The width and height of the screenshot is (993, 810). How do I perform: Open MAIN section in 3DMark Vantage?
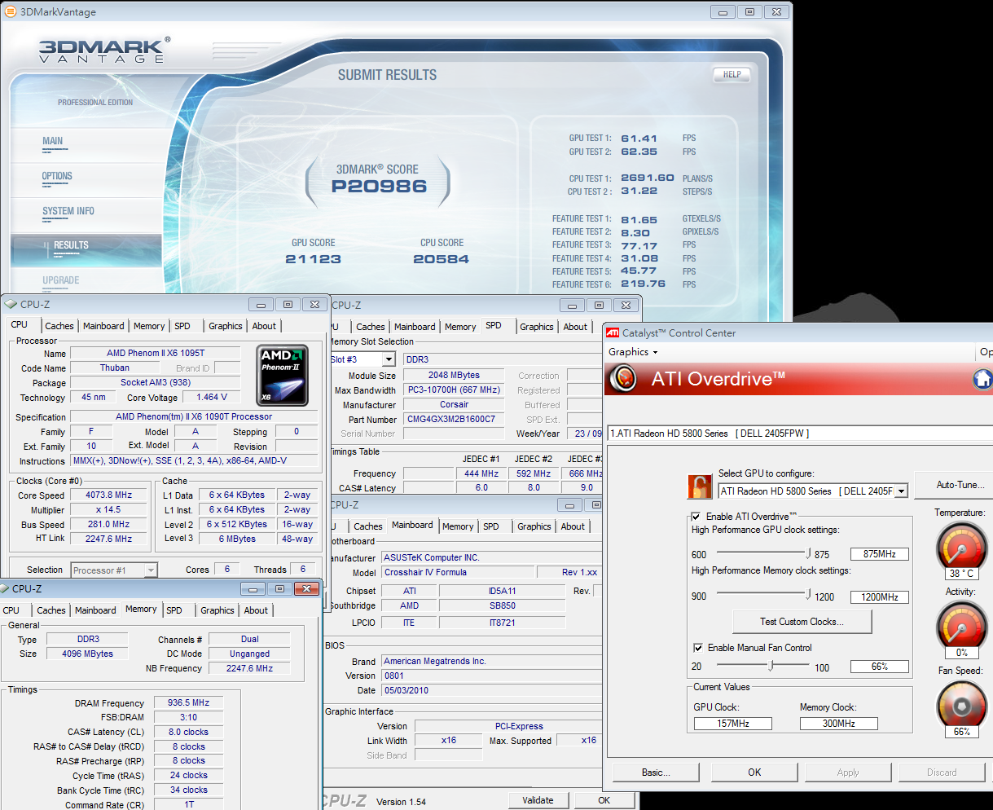53,141
